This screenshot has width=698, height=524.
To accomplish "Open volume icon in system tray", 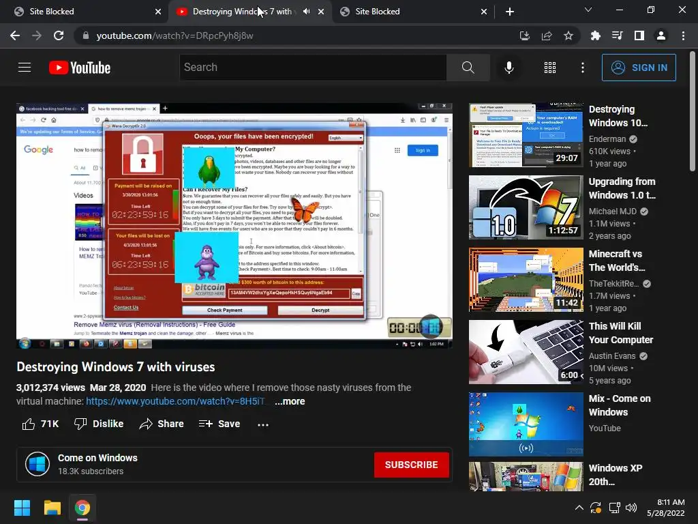I will (x=631, y=508).
